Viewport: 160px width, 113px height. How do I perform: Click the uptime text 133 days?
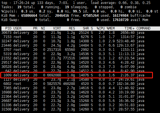45,3
